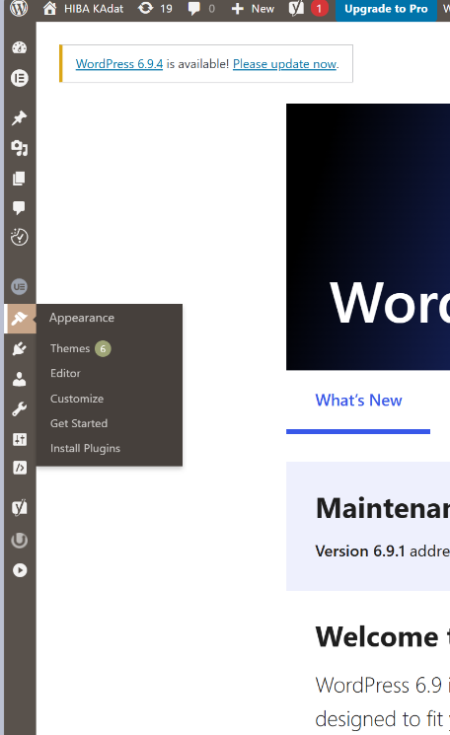The image size is (450, 735).
Task: Select Themes in Appearance submenu
Action: pyautogui.click(x=70, y=348)
